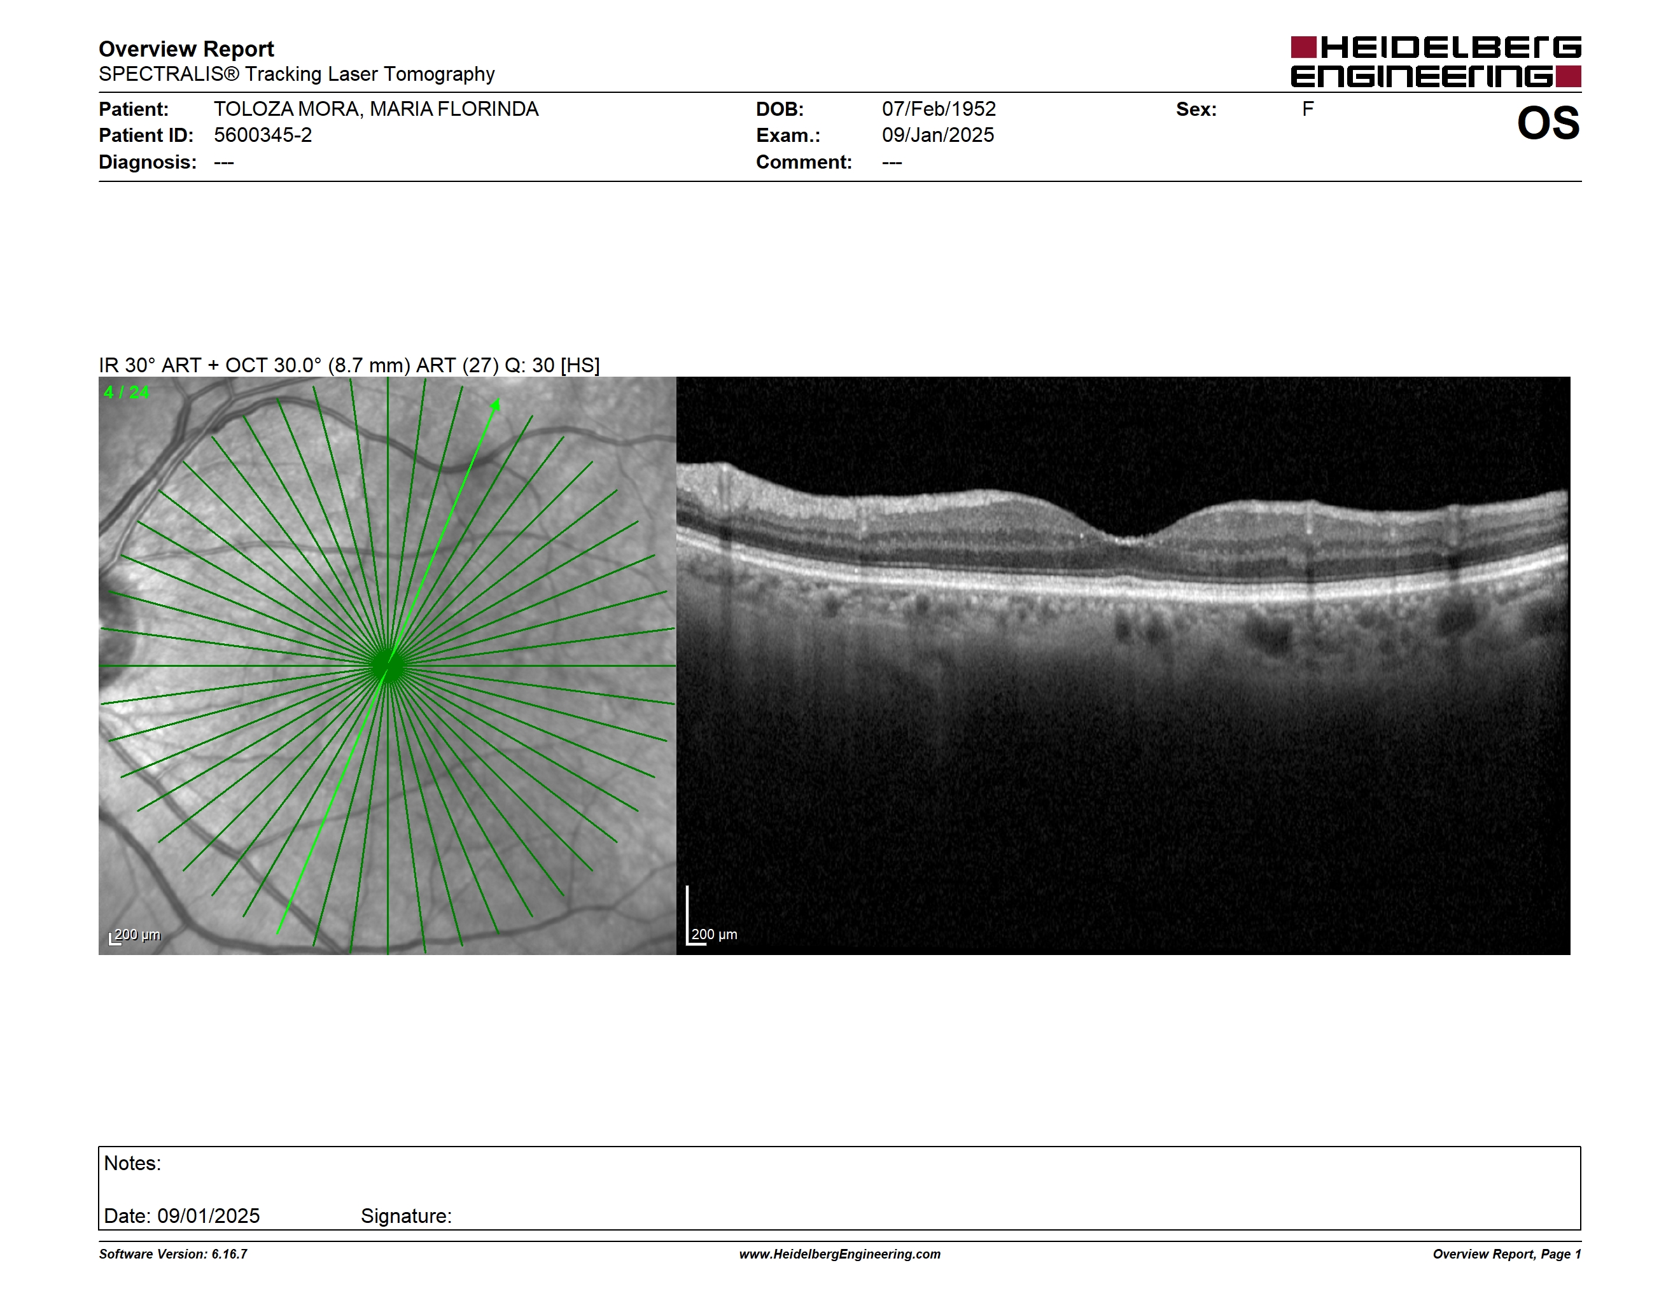Click the sex value "F"

(x=1308, y=109)
